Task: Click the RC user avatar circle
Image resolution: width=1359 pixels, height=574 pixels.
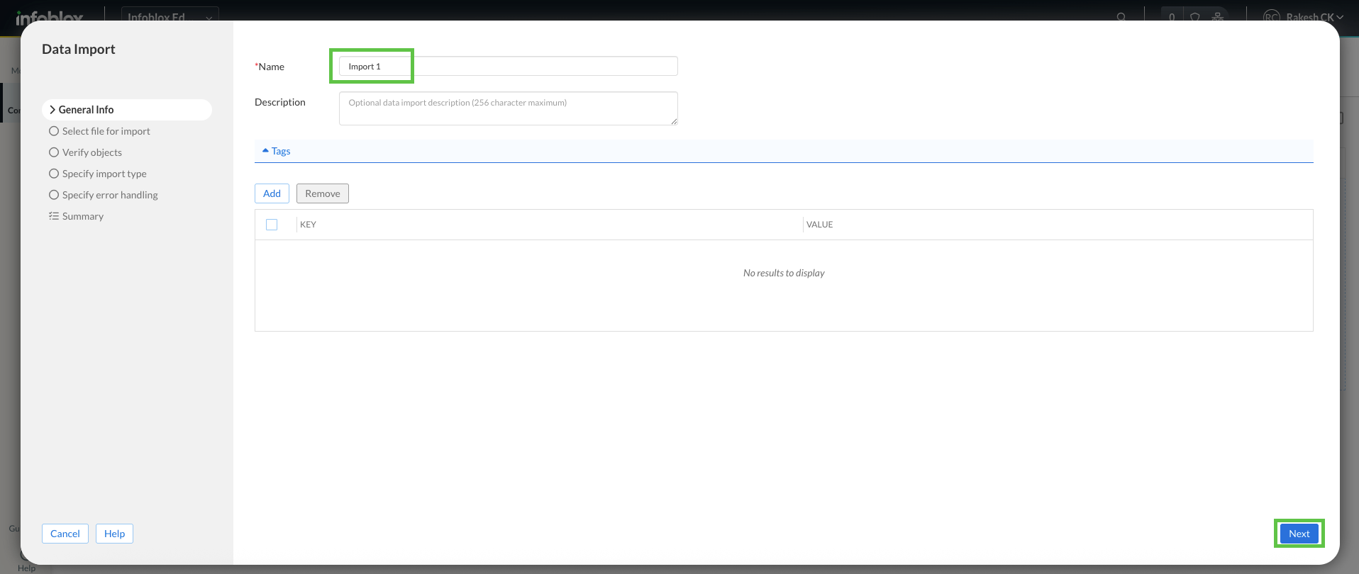Action: pos(1271,17)
